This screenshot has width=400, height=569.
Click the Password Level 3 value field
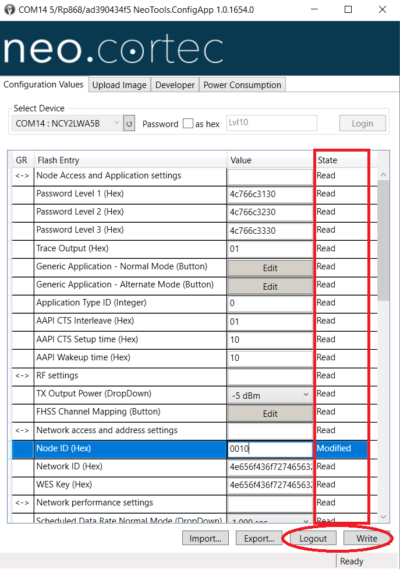click(x=270, y=230)
